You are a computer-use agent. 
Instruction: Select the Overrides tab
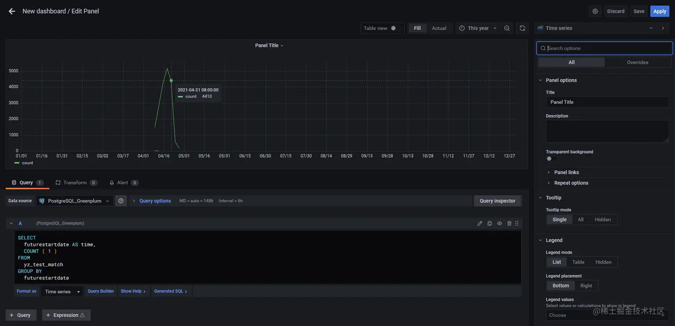pyautogui.click(x=637, y=63)
